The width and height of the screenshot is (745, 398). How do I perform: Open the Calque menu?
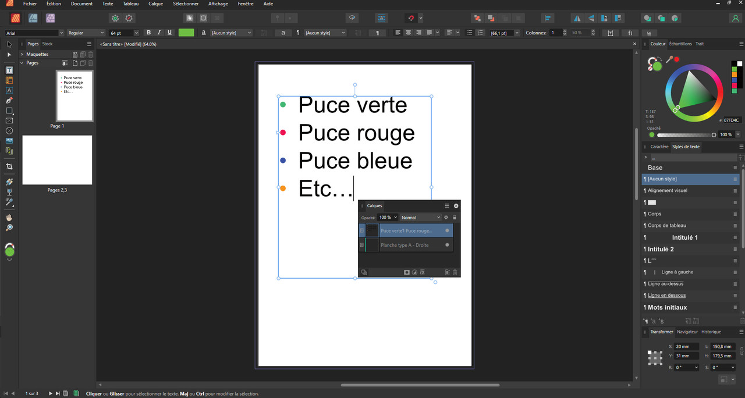tap(155, 3)
